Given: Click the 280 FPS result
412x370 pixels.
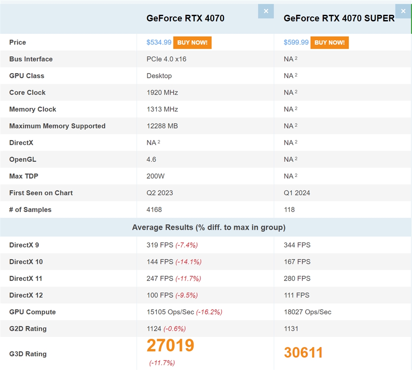Looking at the screenshot, I should pos(297,279).
